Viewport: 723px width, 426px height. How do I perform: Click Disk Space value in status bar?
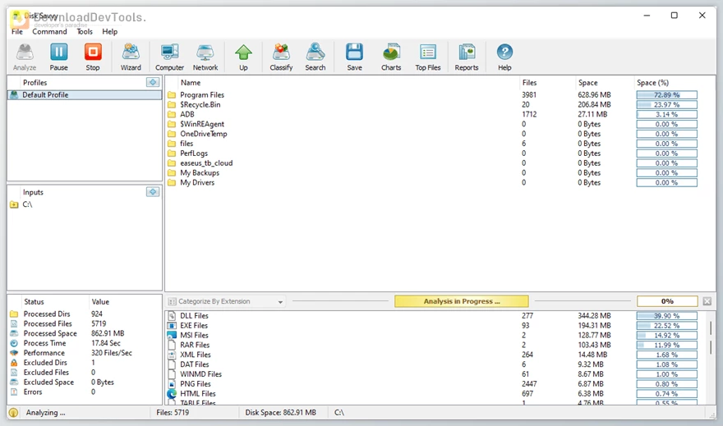tap(280, 413)
